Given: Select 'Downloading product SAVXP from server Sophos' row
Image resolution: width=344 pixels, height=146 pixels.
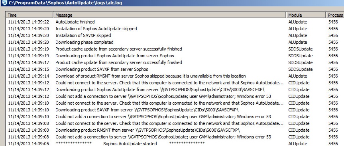Looking at the screenshot, I should pyautogui.click(x=175, y=69).
